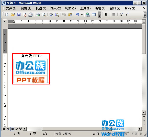Screen dimensions: 148x137
Task: Open the Research tool icon
Action: 57,15
